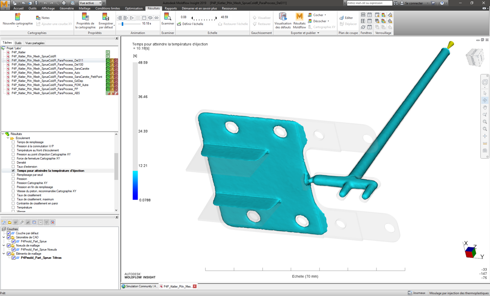This screenshot has width=490, height=296.
Task: Enable the Pression result checkbox
Action: coord(13,179)
